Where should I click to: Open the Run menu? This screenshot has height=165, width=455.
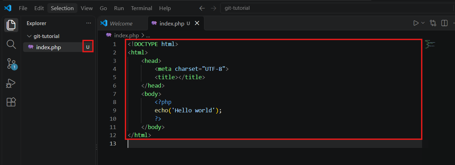(119, 8)
